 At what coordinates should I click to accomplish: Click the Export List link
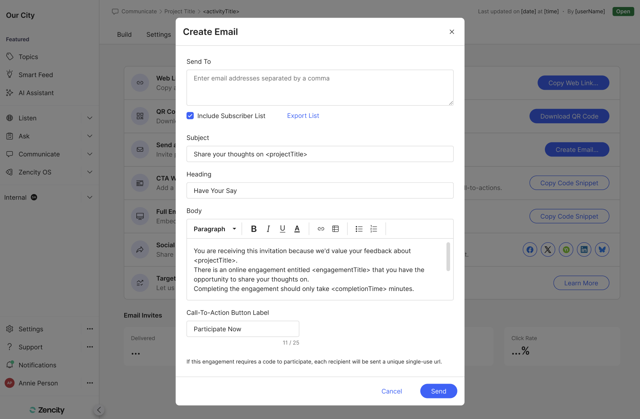coord(303,116)
